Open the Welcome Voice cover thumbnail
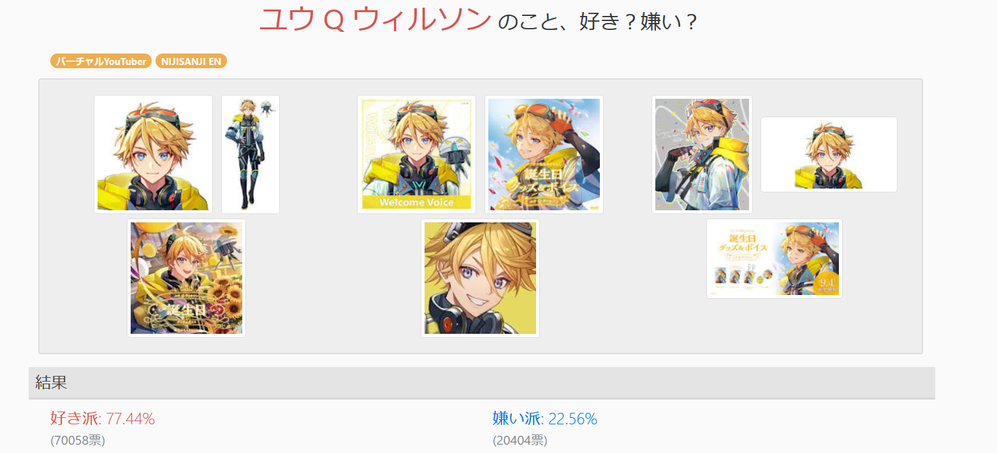997x453 pixels. click(x=416, y=155)
